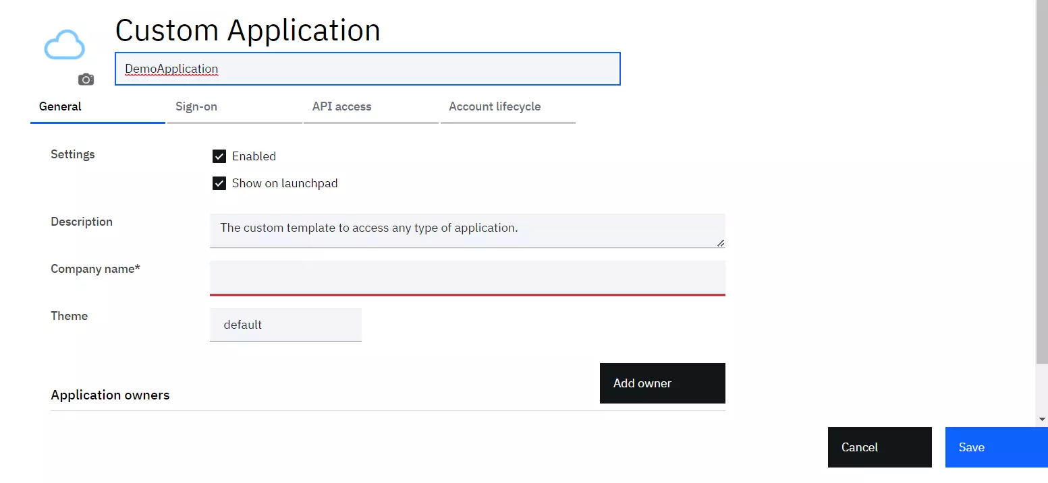Image resolution: width=1048 pixels, height=483 pixels.
Task: Focus the Company name input field
Action: click(x=467, y=278)
